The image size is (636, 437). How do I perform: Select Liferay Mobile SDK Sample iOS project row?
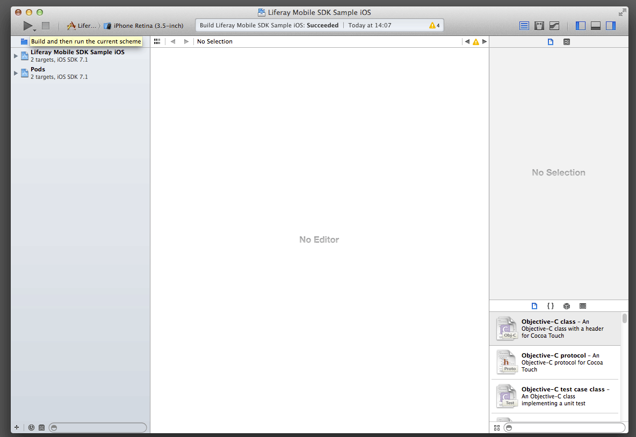tap(81, 55)
